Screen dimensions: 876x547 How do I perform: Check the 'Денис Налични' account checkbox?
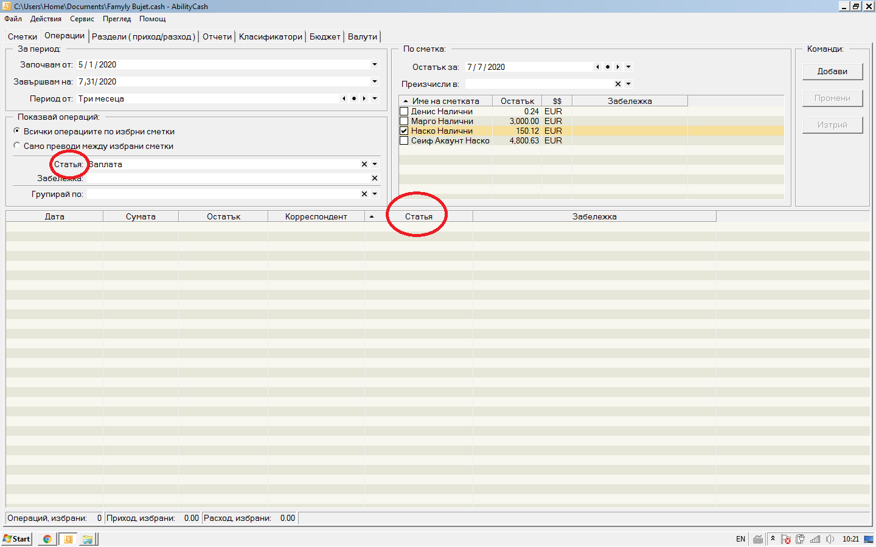coord(404,111)
